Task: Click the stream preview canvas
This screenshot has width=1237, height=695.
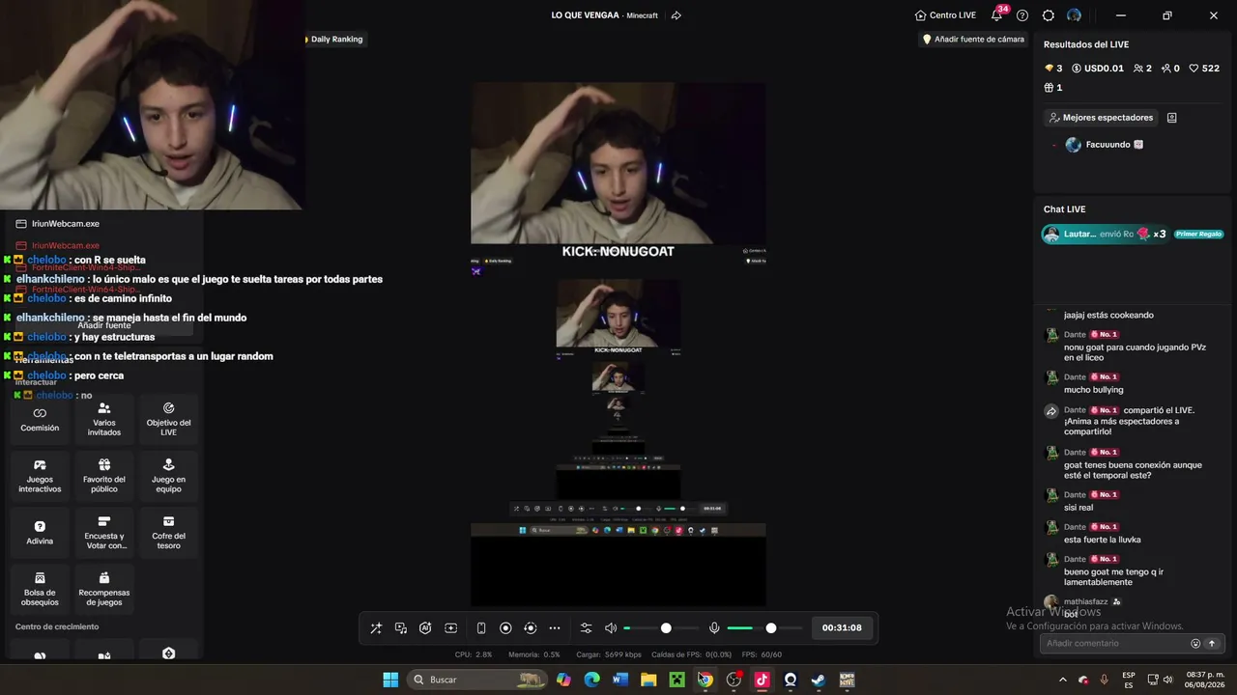Action: [618, 344]
